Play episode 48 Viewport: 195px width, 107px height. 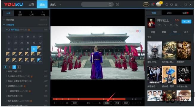click(40, 49)
